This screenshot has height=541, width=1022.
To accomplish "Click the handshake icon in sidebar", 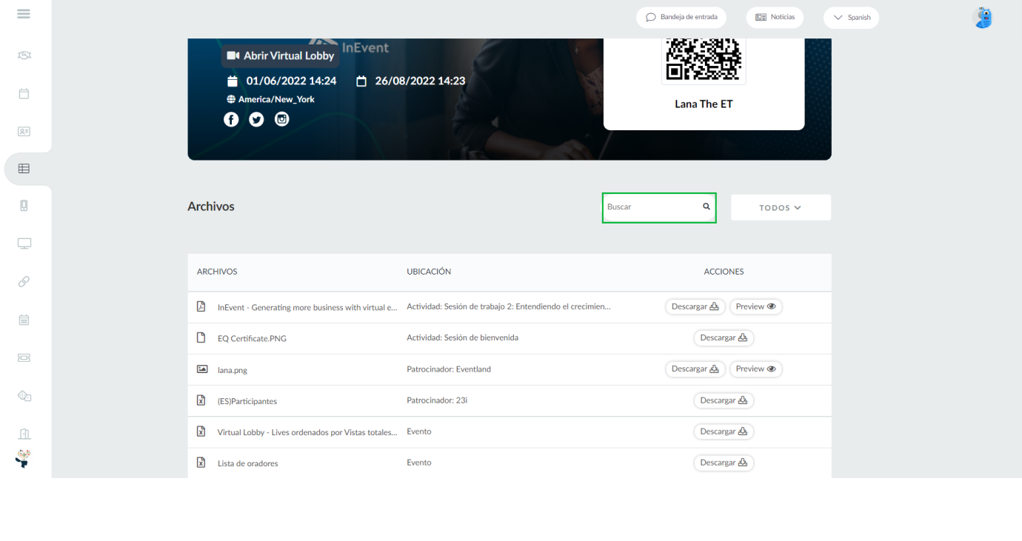I will pos(24,56).
